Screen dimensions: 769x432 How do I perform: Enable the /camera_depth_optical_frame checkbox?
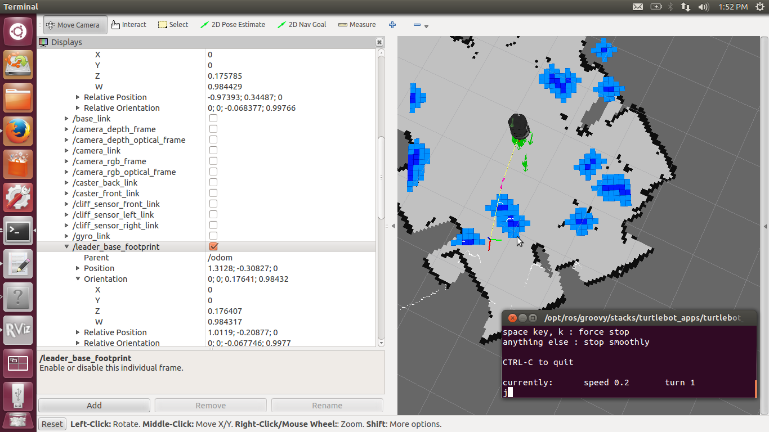pyautogui.click(x=213, y=140)
